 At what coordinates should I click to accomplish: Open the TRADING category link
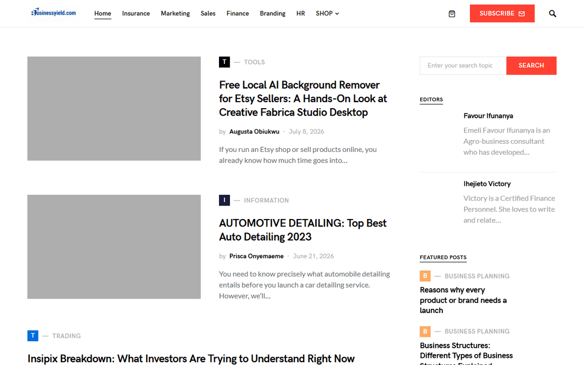tap(67, 336)
